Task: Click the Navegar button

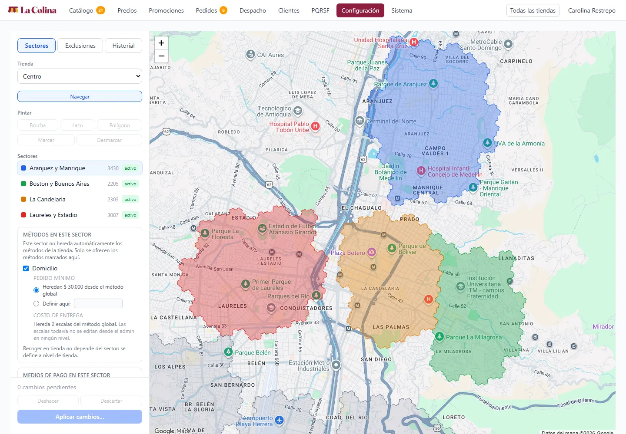Action: click(x=80, y=96)
